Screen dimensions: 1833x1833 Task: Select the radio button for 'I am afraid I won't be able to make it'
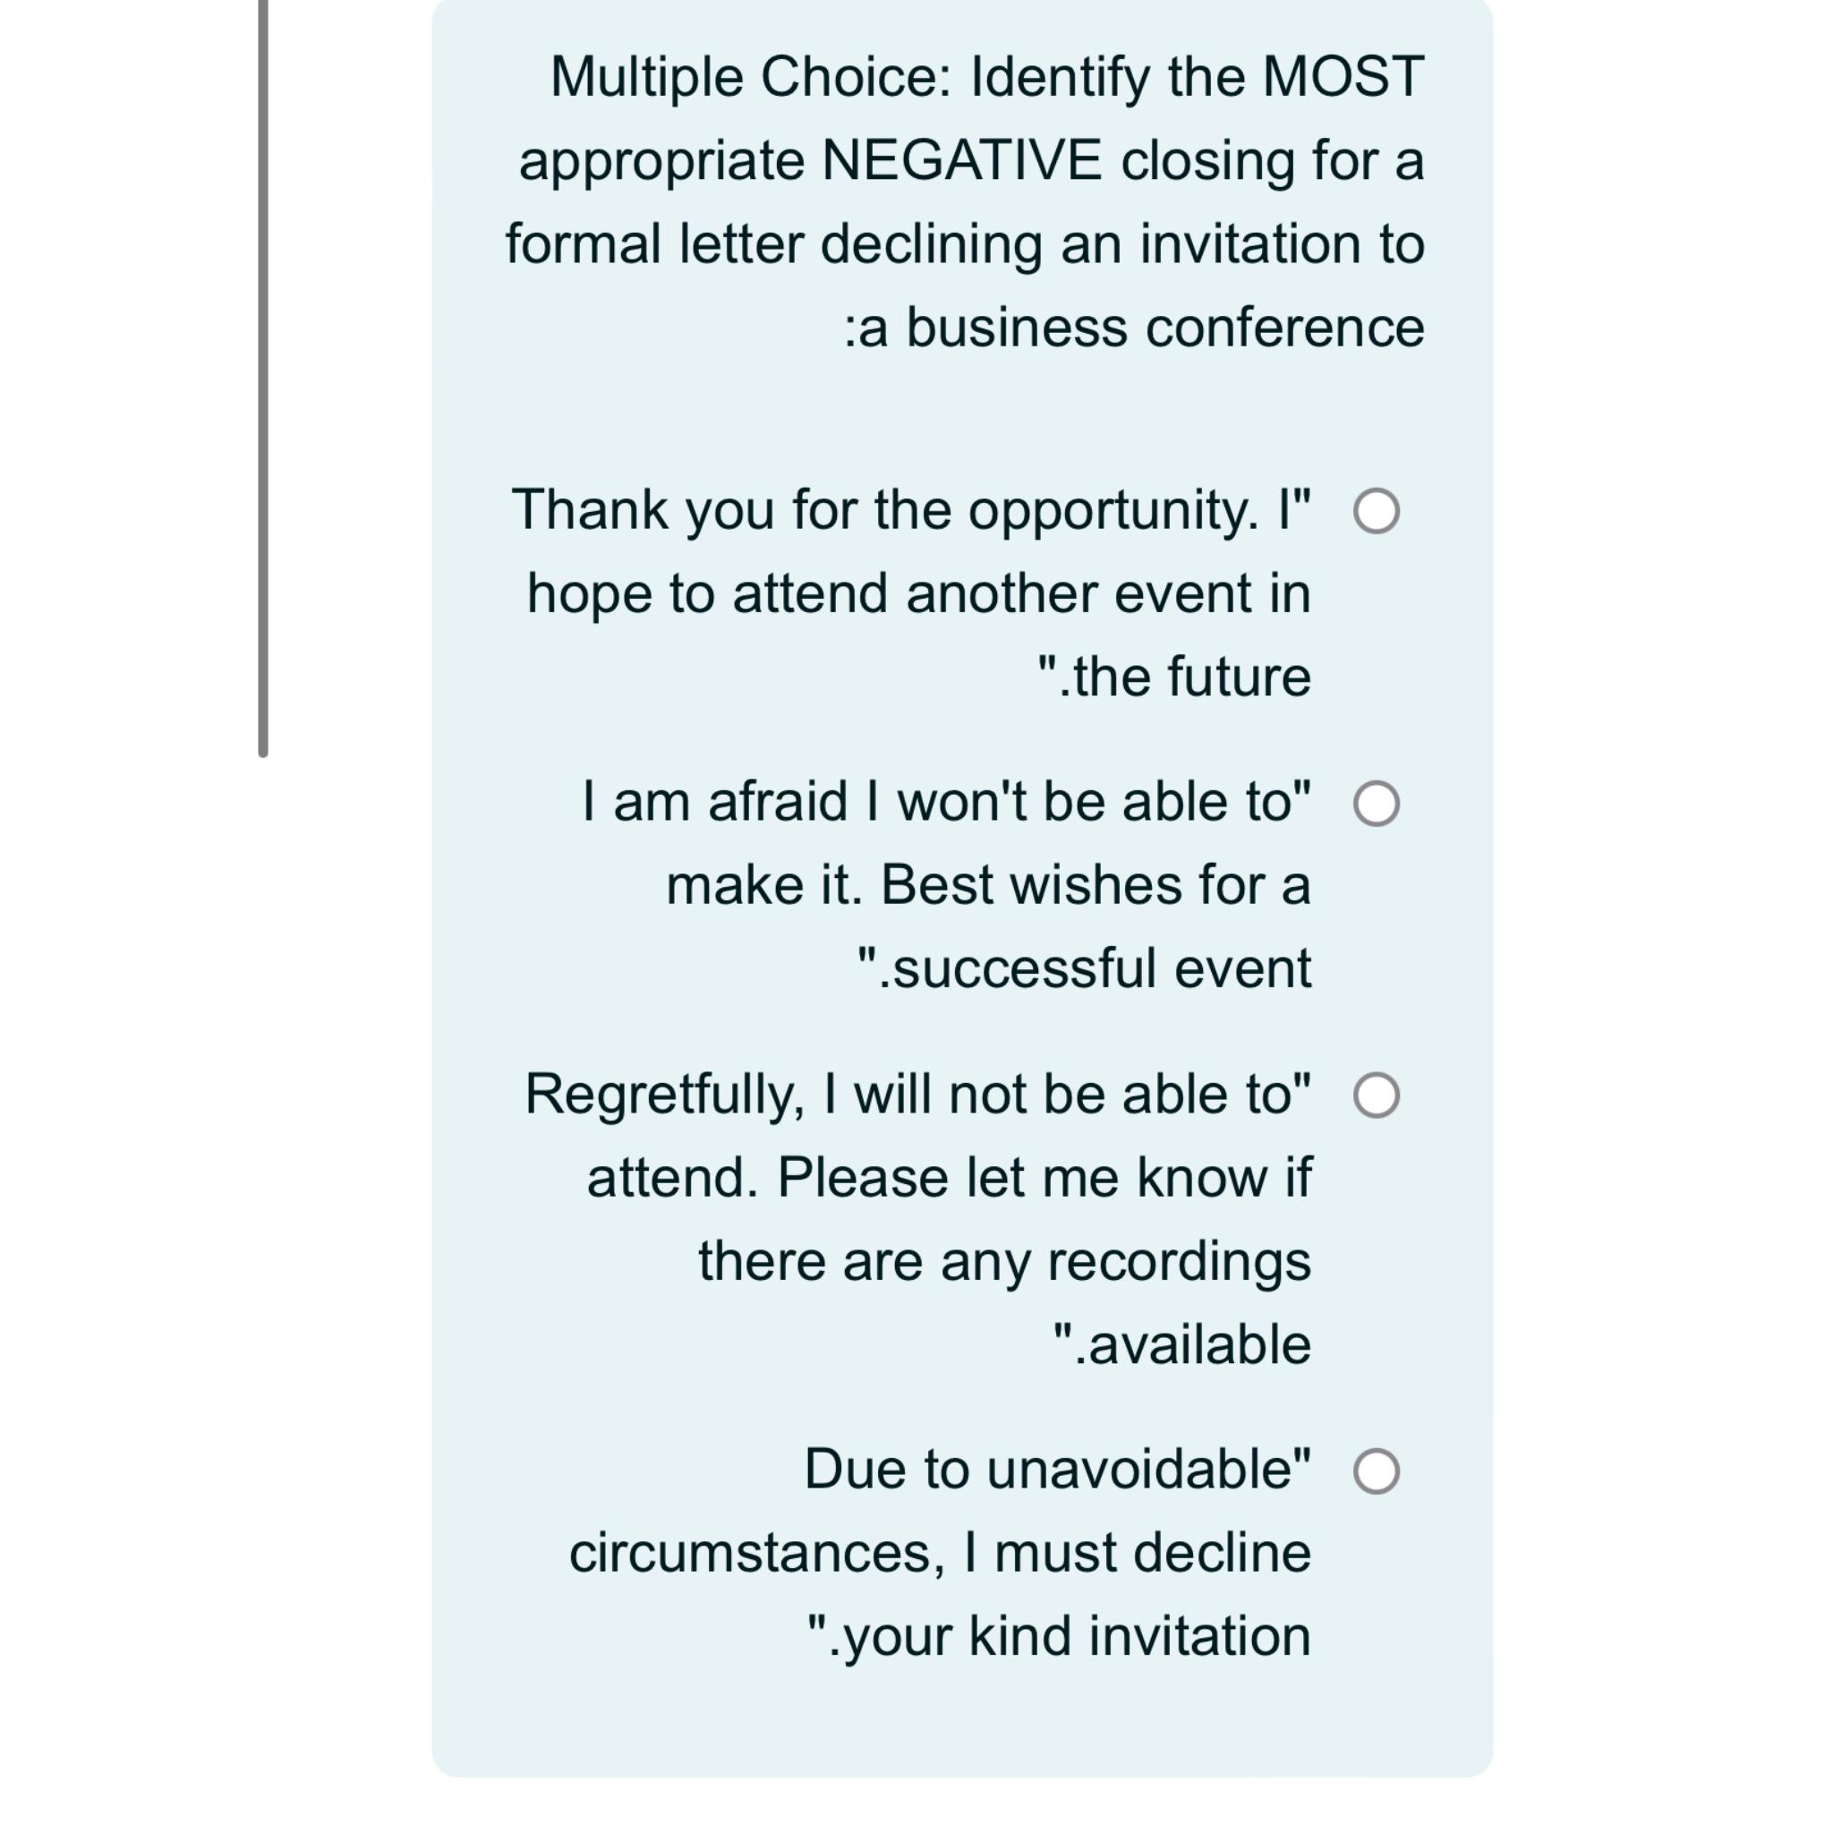coord(1378,804)
